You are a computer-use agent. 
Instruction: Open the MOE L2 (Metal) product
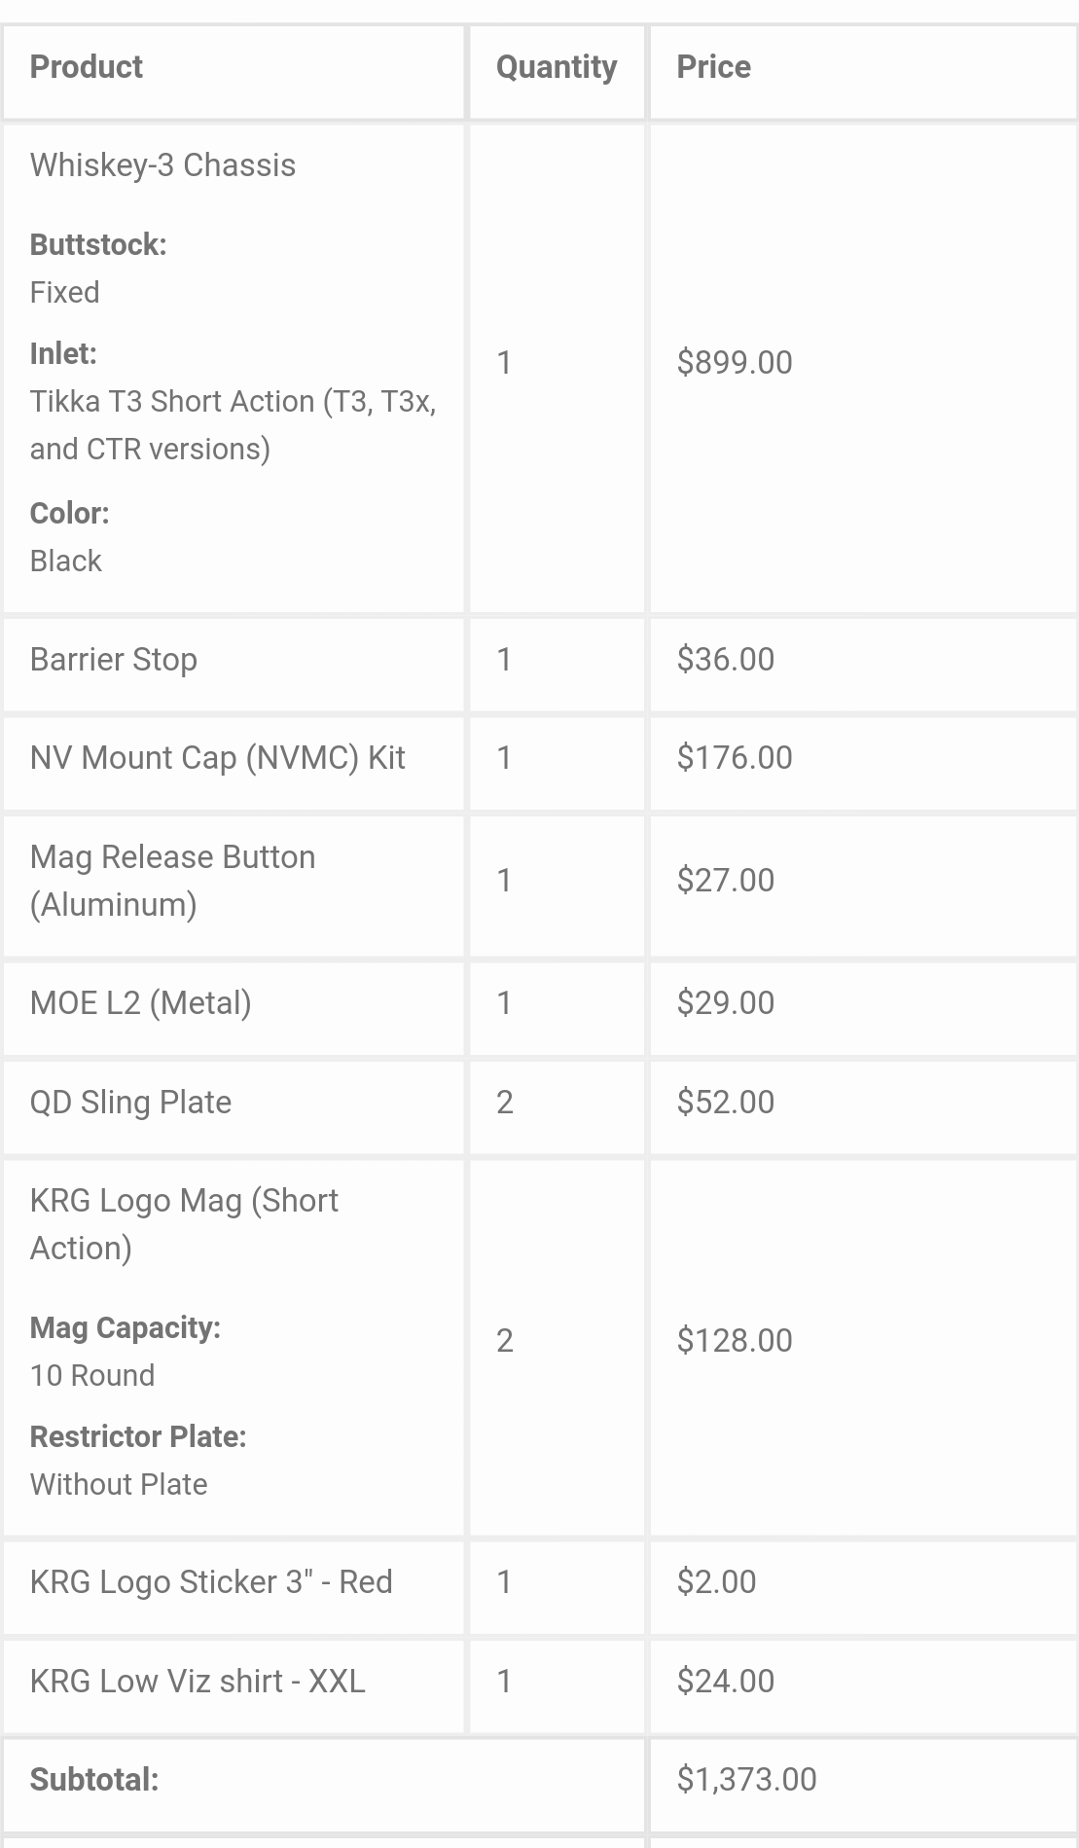point(140,1003)
